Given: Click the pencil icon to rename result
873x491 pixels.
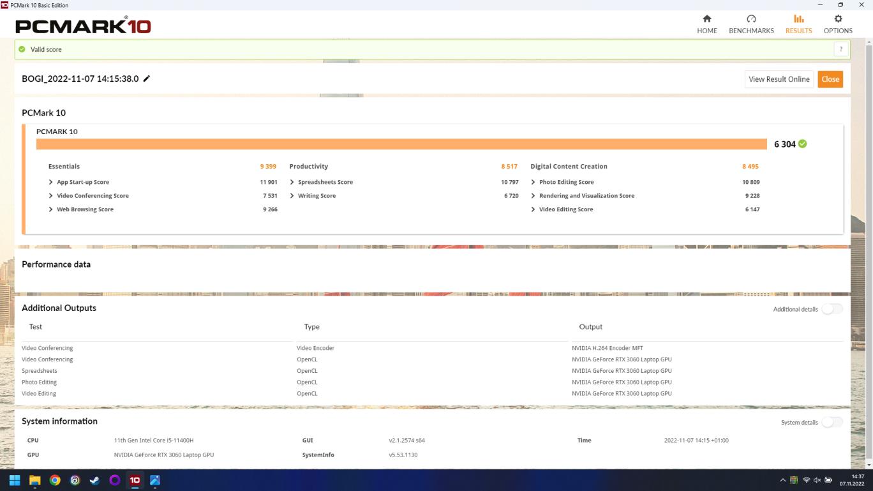Looking at the screenshot, I should click(147, 79).
